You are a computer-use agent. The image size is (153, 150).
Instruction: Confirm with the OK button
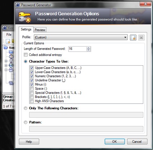[x=114, y=142]
